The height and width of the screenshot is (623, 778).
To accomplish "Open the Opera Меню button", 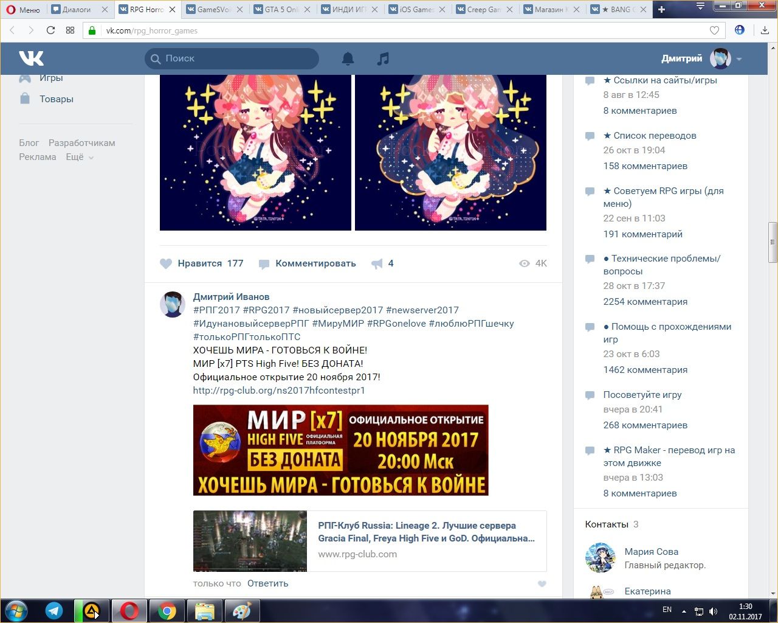I will [23, 10].
